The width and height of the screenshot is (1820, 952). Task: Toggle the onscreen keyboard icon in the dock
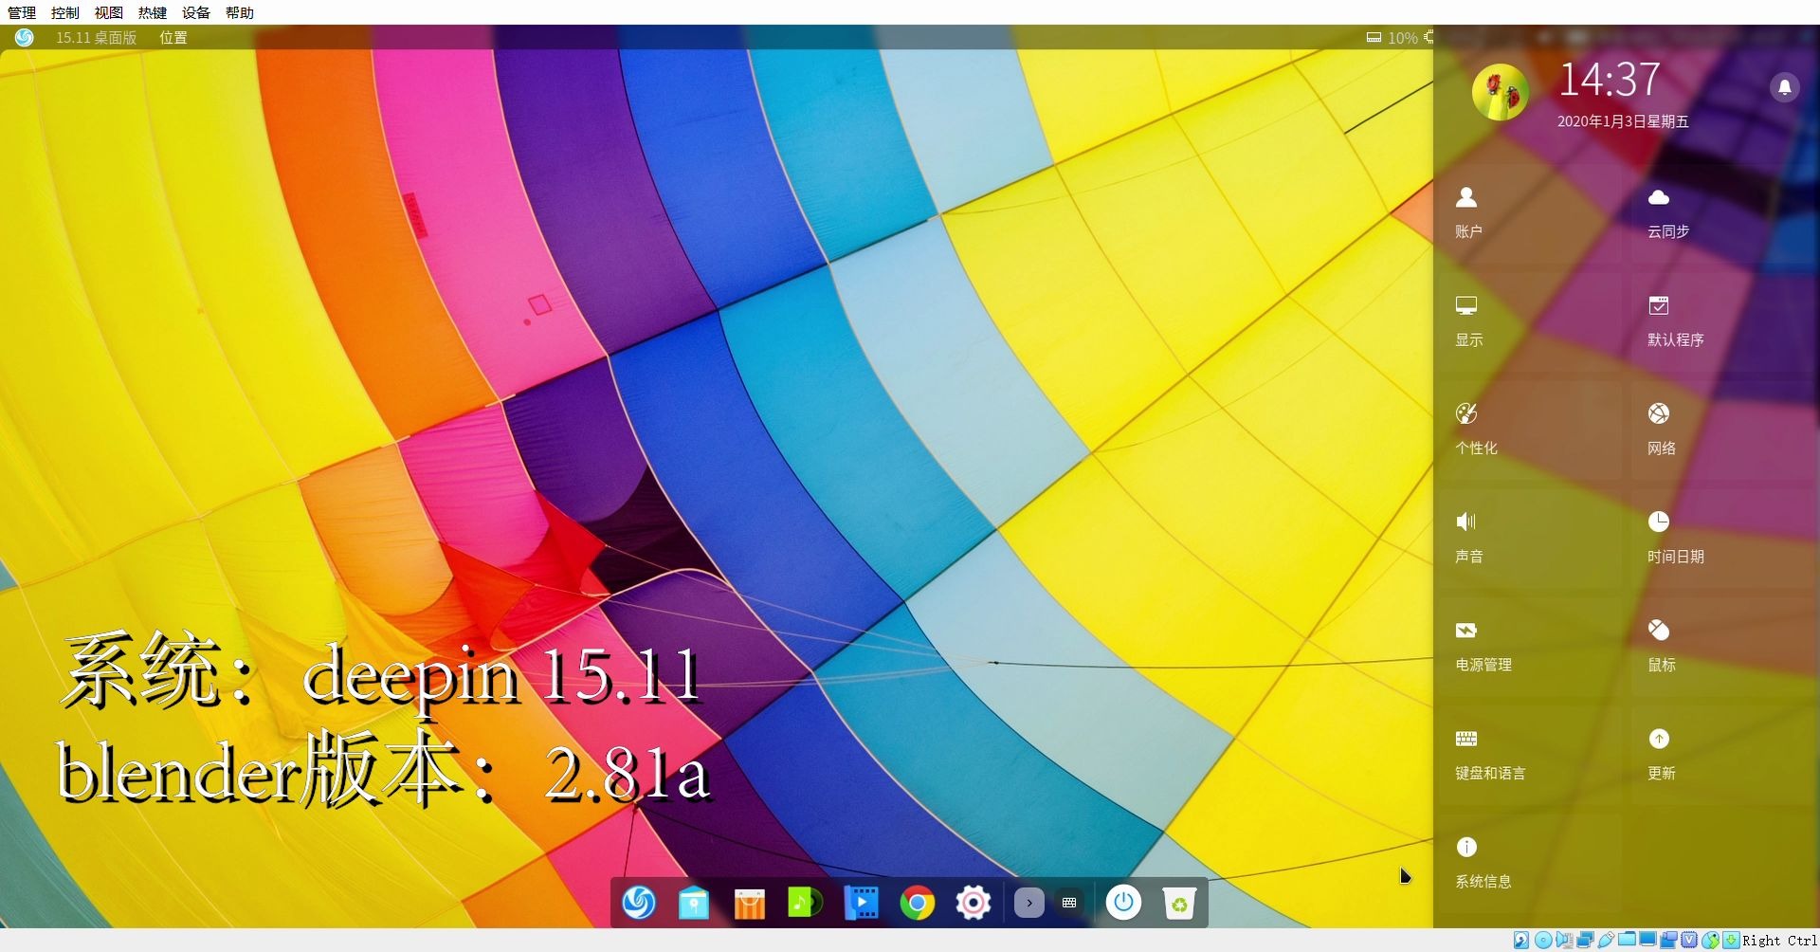(x=1069, y=904)
